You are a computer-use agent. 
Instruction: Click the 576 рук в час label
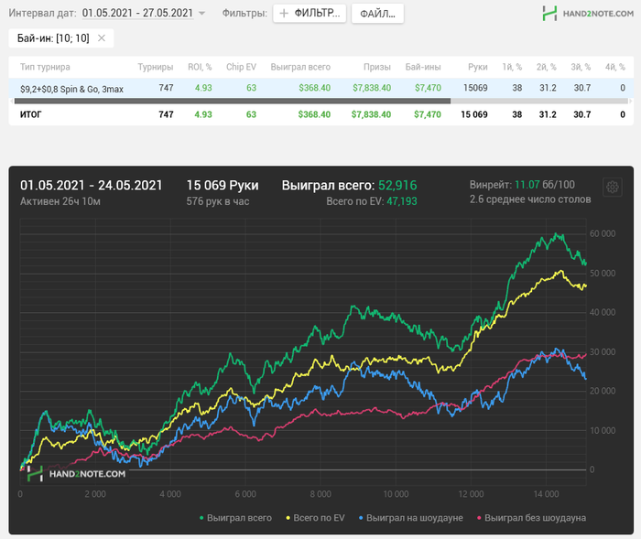coord(218,201)
